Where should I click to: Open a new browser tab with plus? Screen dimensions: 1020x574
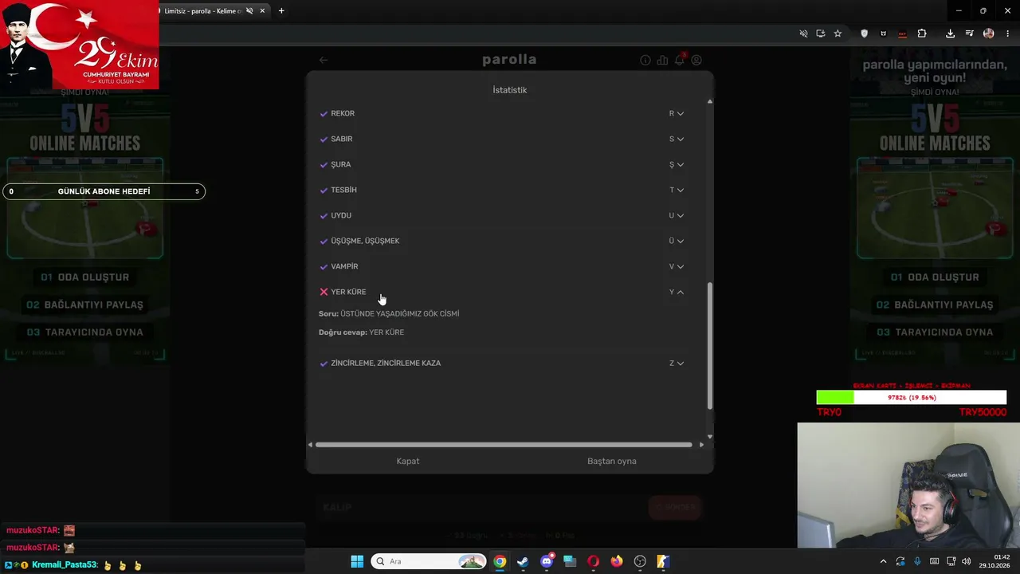coord(281,11)
